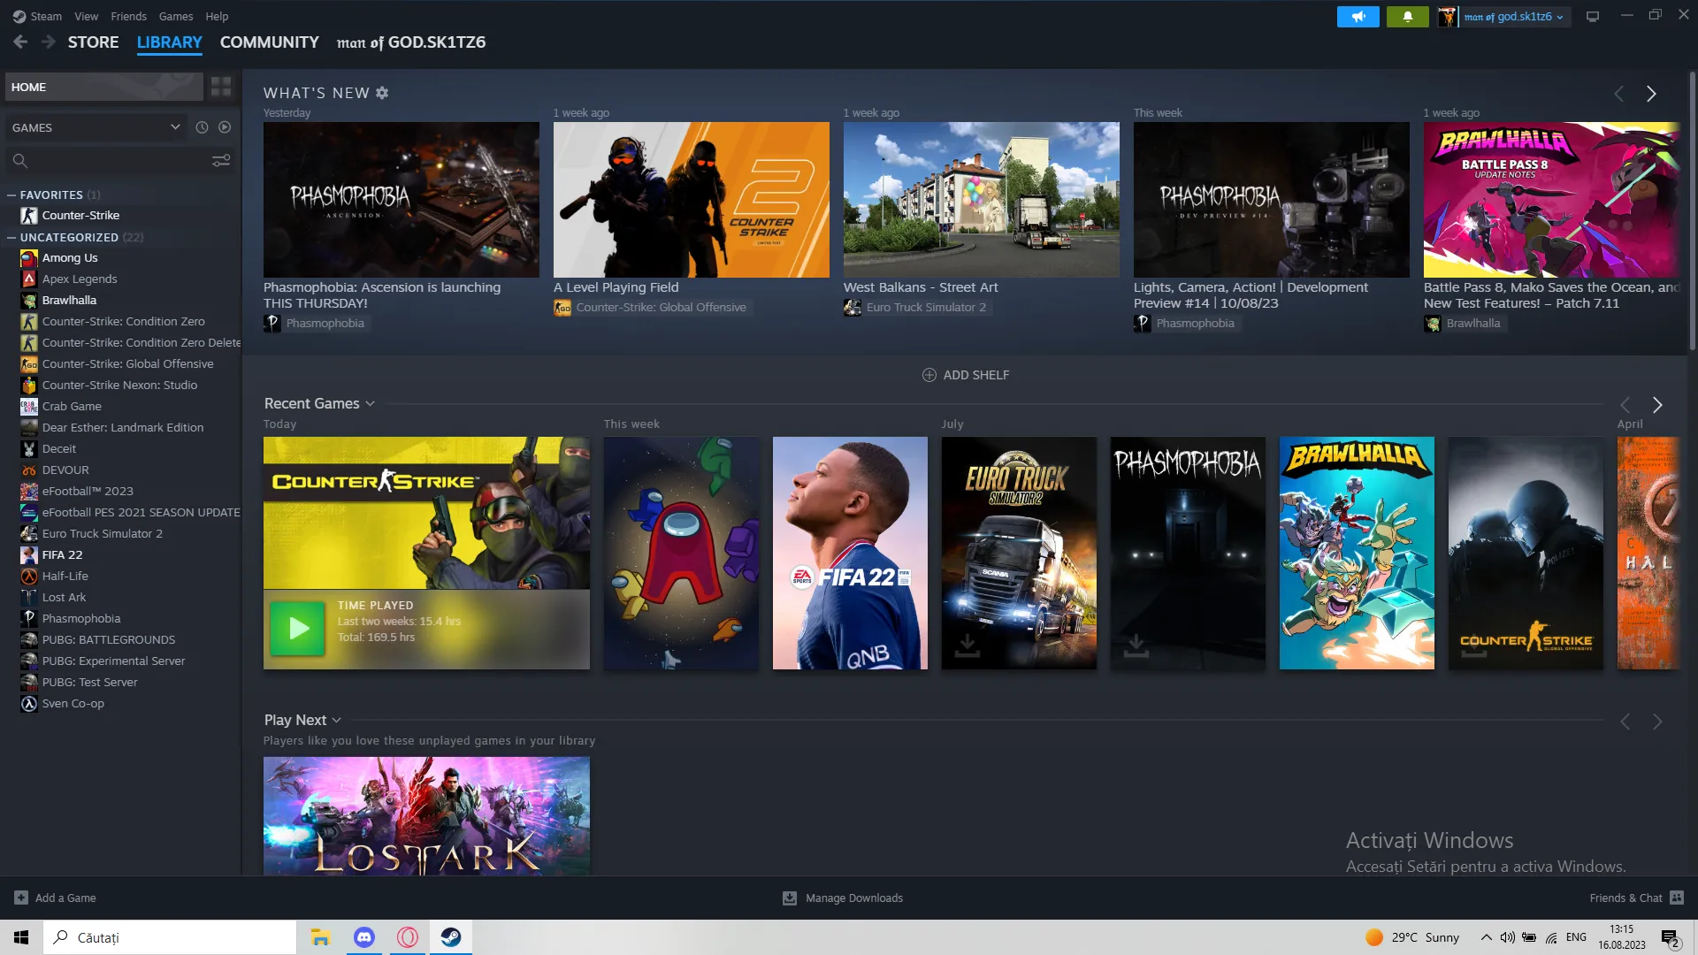
Task: Collapse the UNCATEGORIZED category
Action: pyautogui.click(x=11, y=237)
